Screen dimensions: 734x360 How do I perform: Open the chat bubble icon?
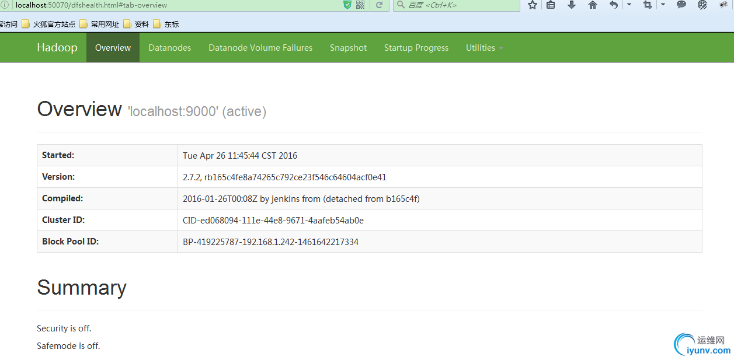(681, 5)
